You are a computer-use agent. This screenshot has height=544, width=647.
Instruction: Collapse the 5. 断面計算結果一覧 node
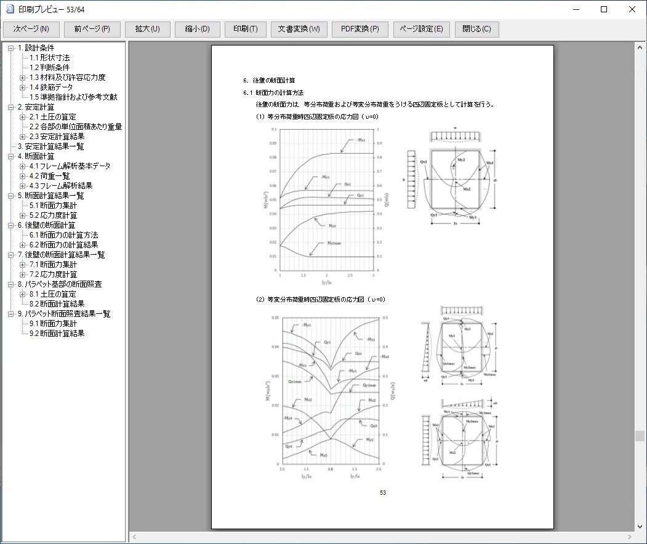coord(11,196)
